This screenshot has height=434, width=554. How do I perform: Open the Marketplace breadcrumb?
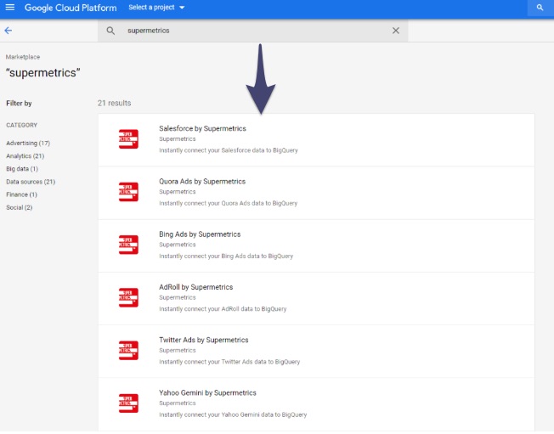coord(23,57)
